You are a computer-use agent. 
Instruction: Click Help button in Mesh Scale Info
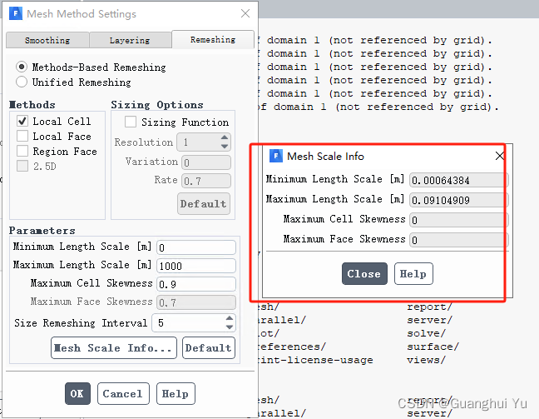coord(413,274)
